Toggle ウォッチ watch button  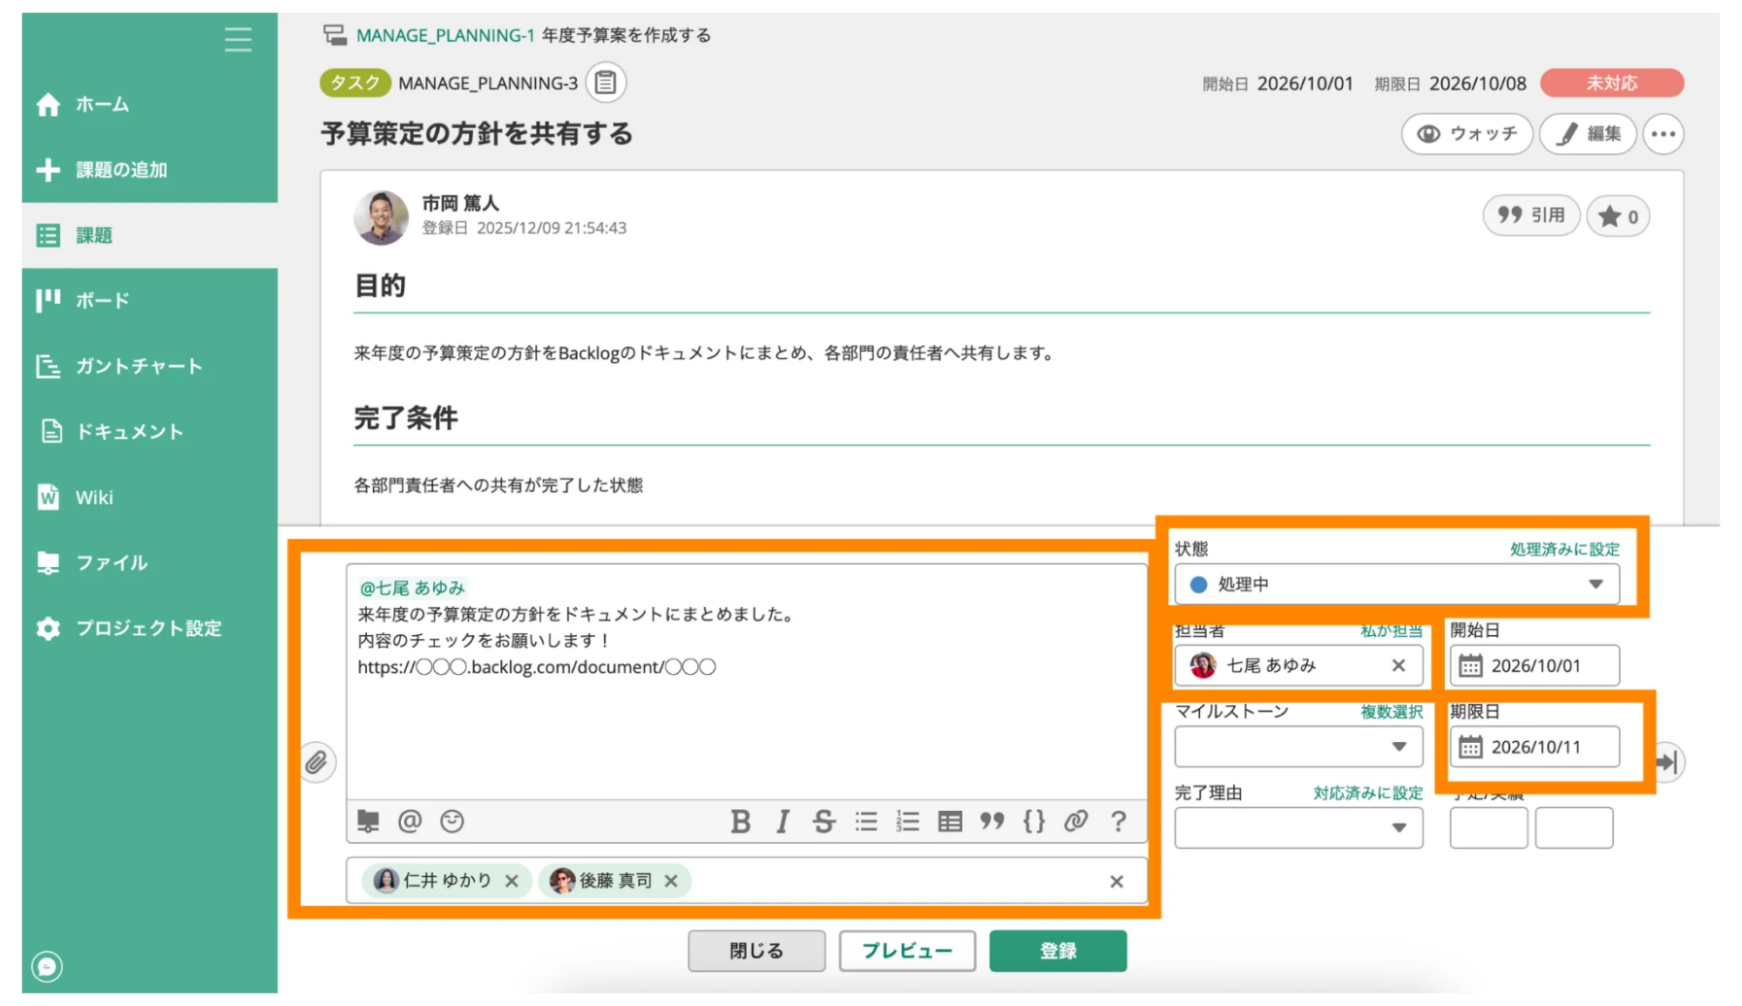(1467, 133)
